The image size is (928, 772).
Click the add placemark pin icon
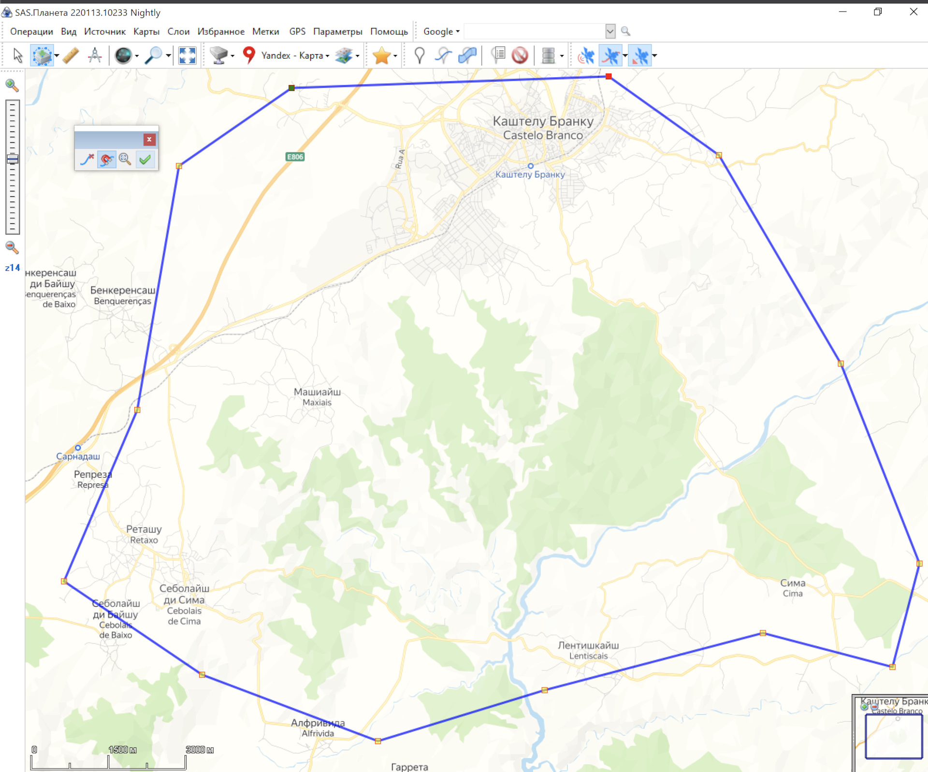pos(419,56)
